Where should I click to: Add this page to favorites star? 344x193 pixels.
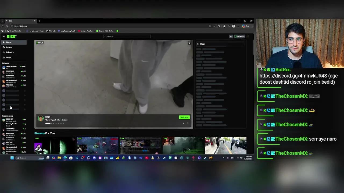214,26
